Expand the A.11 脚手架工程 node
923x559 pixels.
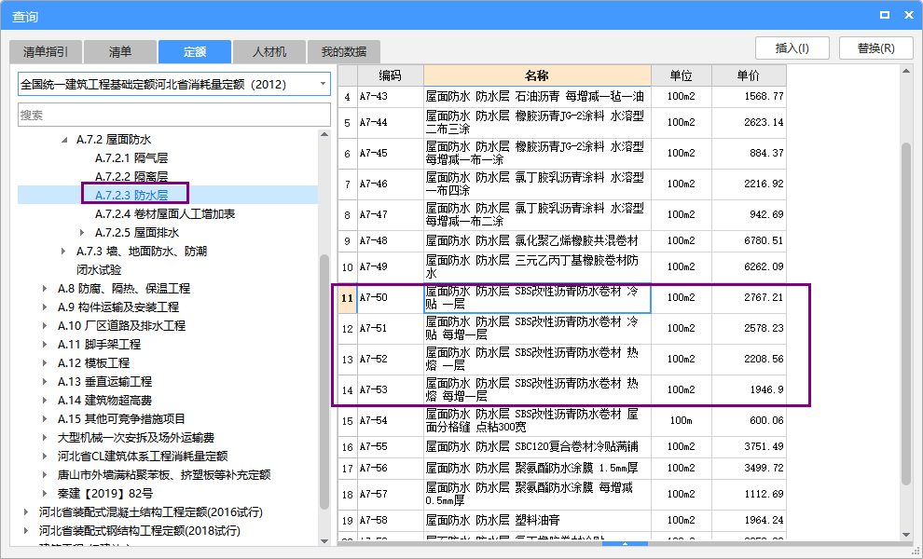point(45,345)
